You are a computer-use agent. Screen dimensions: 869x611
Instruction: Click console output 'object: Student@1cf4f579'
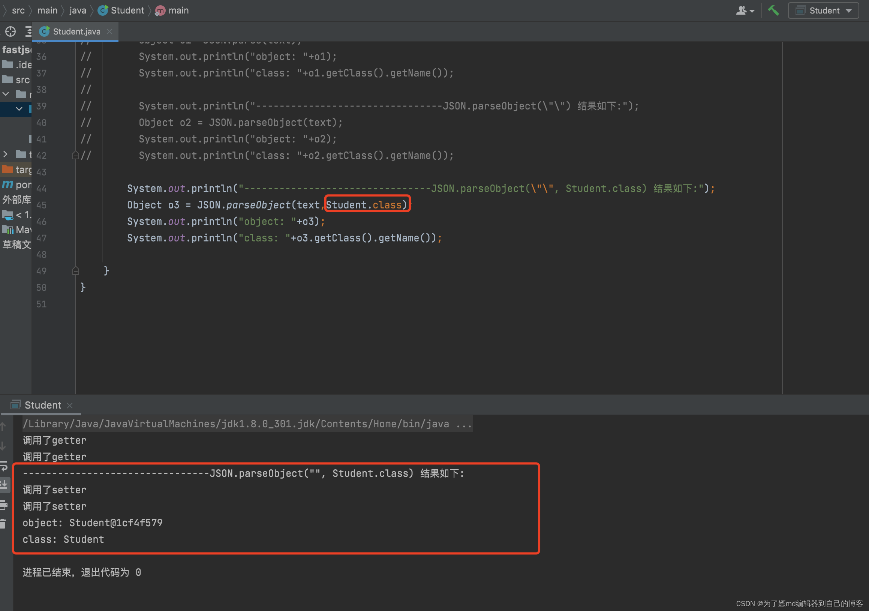[x=93, y=523]
